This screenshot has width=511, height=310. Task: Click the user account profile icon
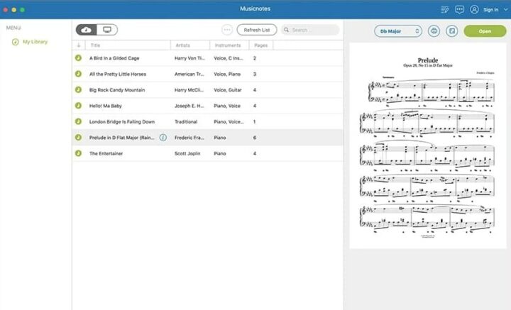[474, 10]
